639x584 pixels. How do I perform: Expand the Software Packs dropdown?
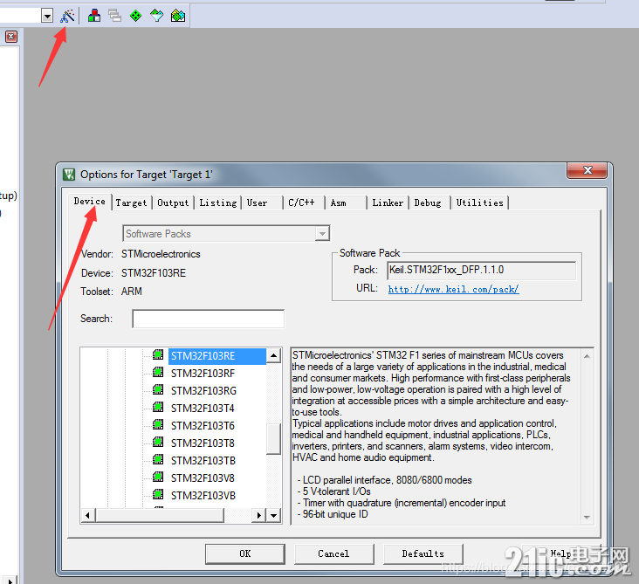[322, 234]
